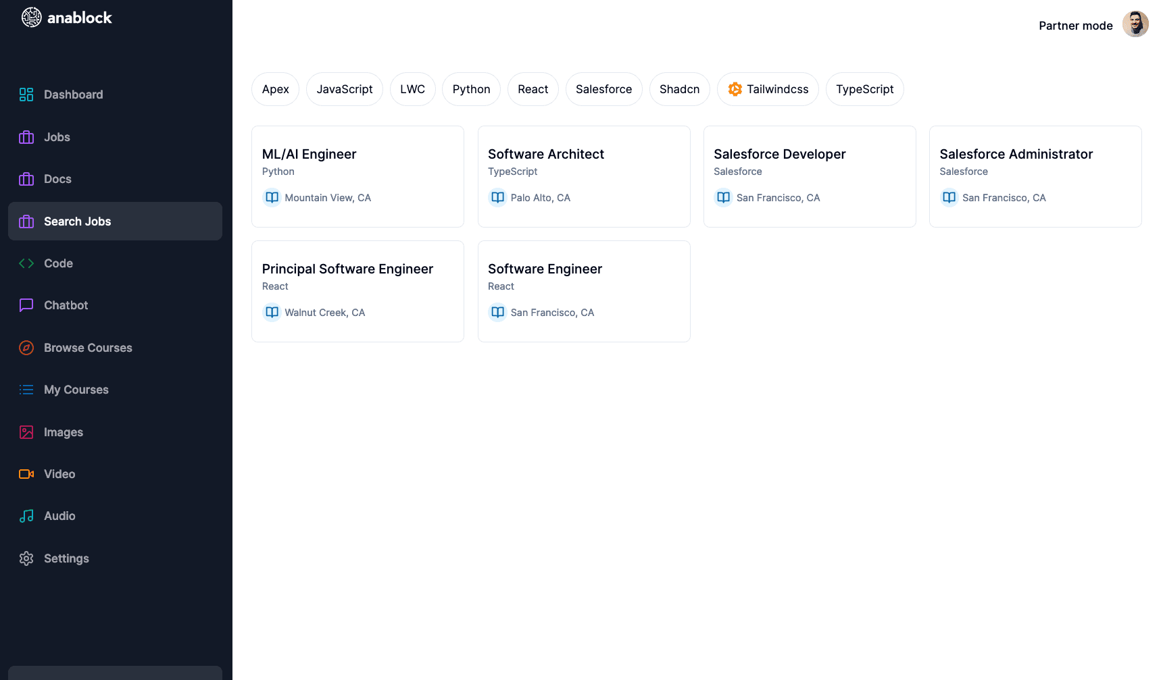Click the Chatbot speech bubble icon
Screen dimensions: 1161x680
pos(26,305)
